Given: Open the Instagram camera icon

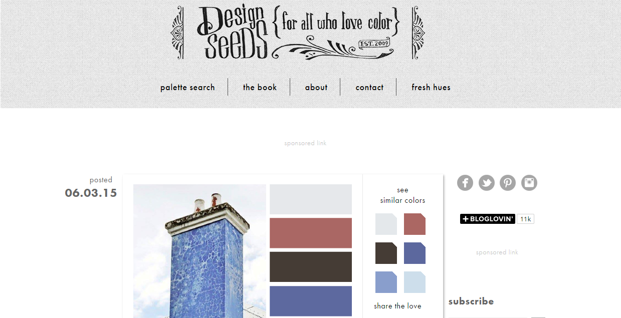Looking at the screenshot, I should (x=529, y=183).
